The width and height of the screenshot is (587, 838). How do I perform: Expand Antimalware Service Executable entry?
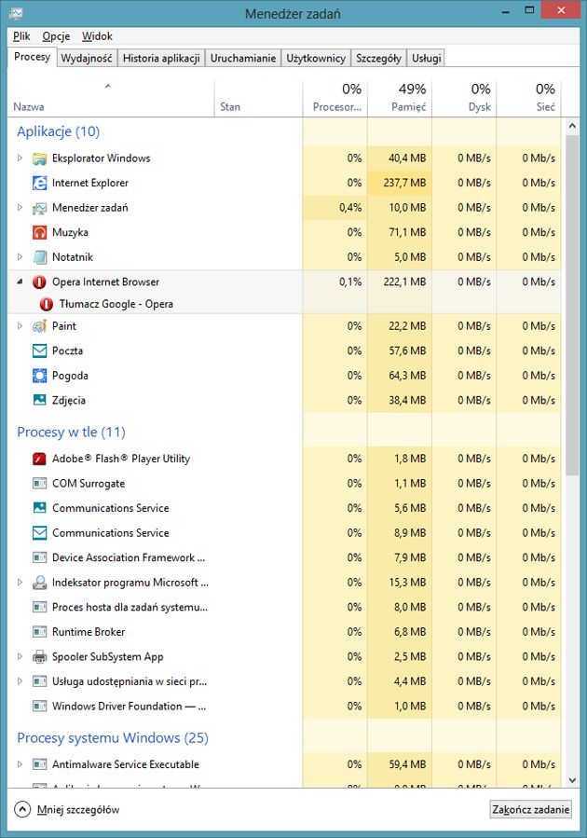pyautogui.click(x=20, y=763)
